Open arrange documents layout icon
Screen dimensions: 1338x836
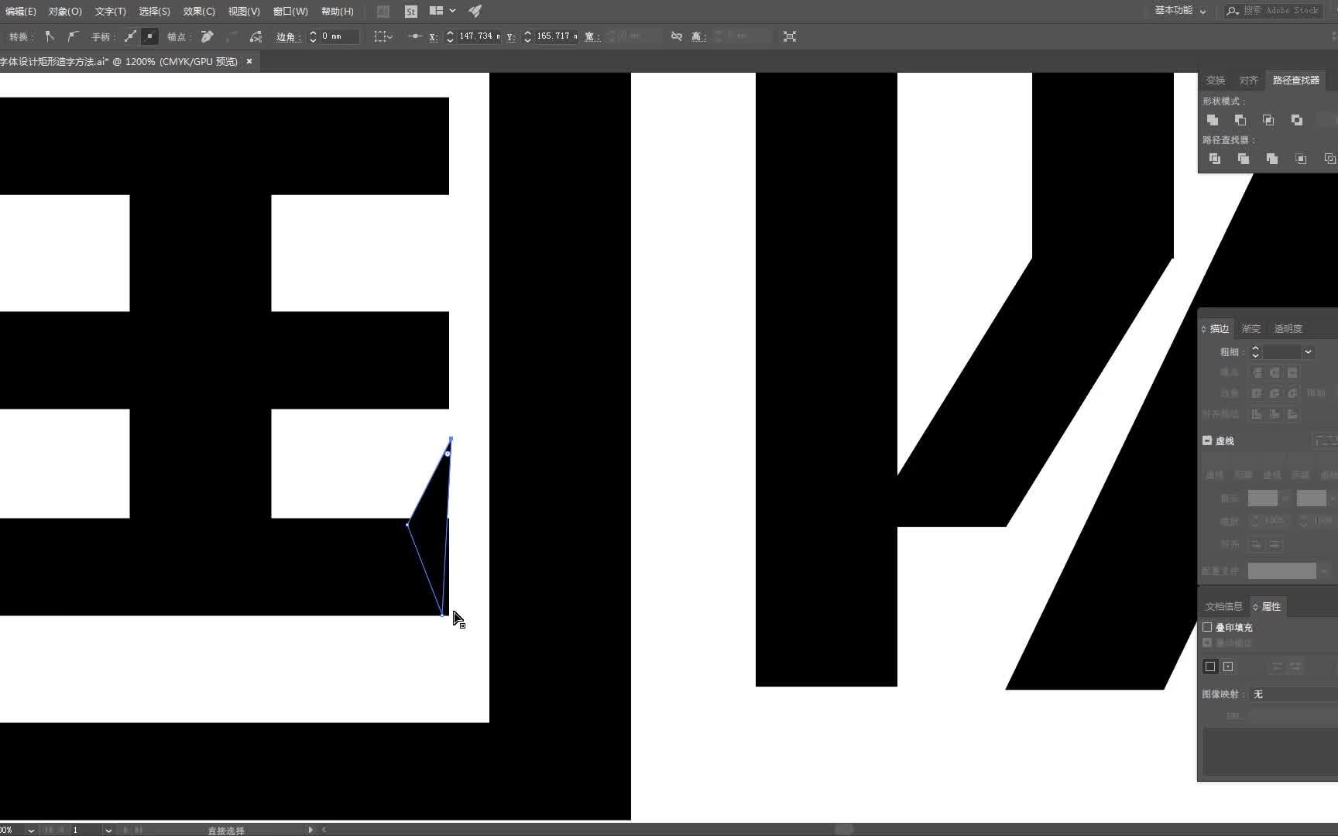click(x=437, y=11)
